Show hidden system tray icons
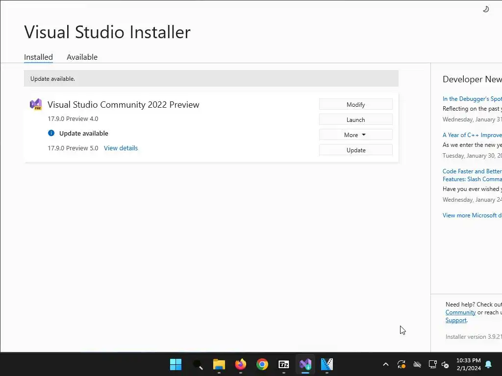 point(386,364)
